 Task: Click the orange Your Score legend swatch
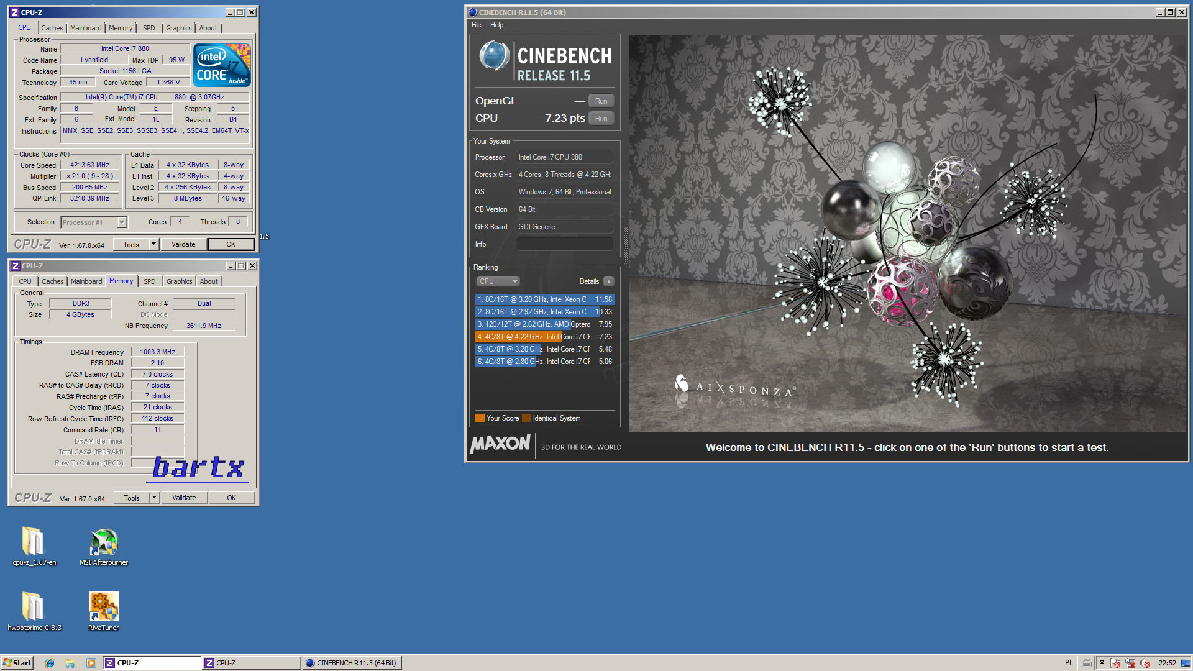click(480, 418)
